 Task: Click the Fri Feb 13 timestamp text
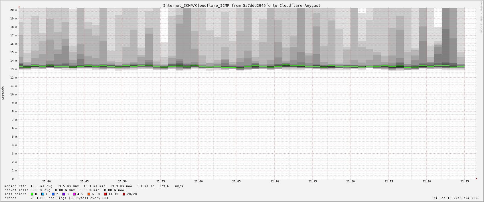455,198
